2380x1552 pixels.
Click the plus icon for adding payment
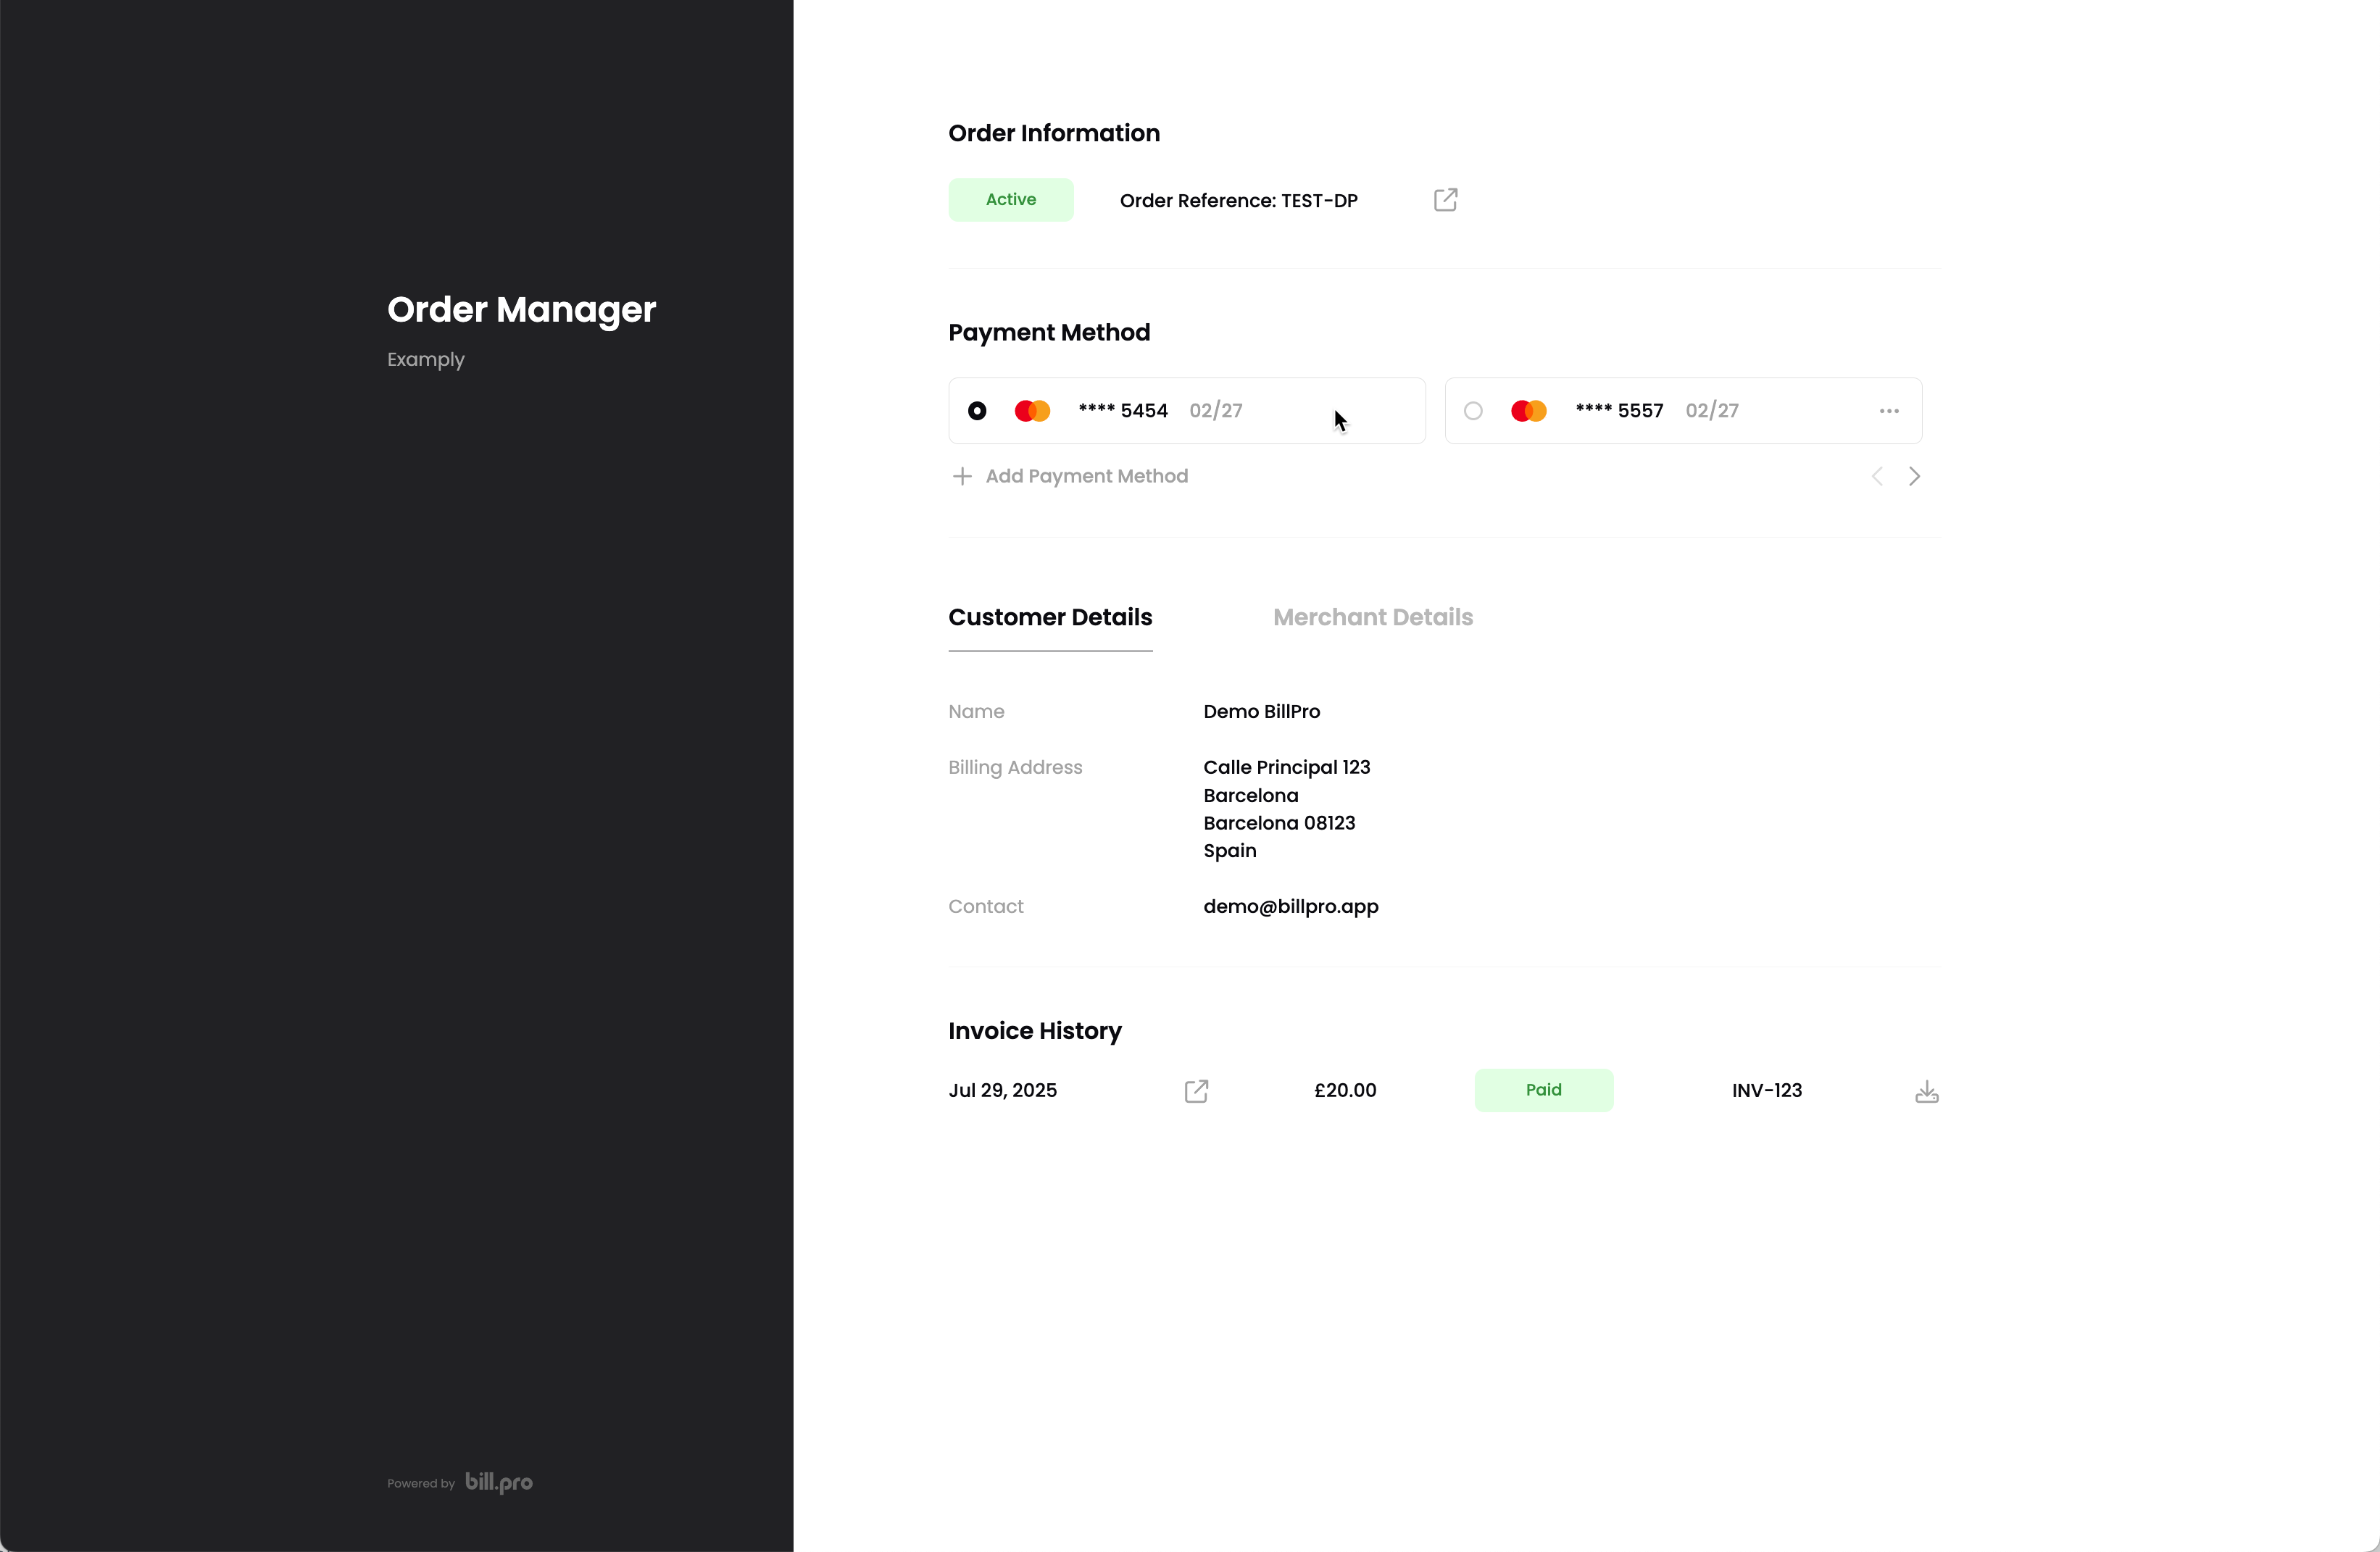(962, 477)
